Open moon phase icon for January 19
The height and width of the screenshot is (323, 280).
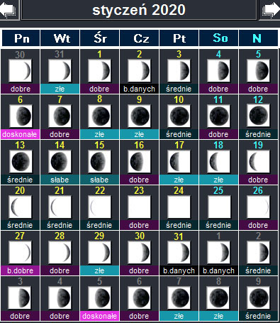pos(258,161)
